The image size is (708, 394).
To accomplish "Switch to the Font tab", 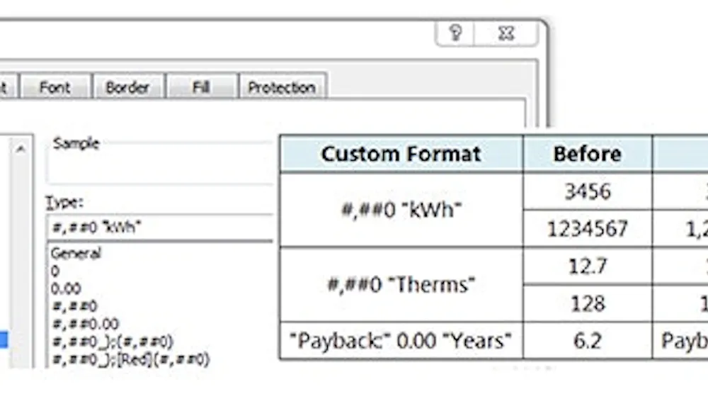I will pos(55,87).
